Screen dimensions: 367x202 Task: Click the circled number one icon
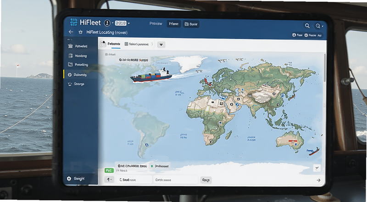click(x=107, y=23)
